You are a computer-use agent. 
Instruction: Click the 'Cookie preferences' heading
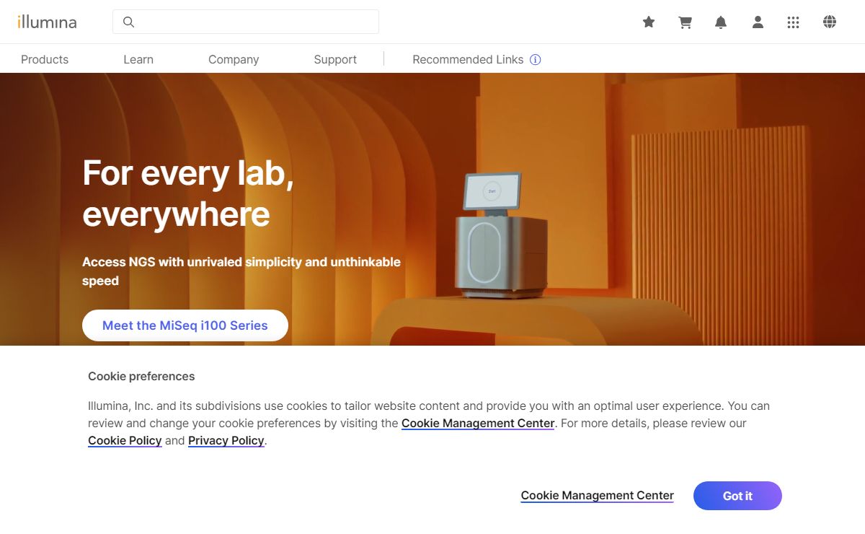pyautogui.click(x=141, y=376)
